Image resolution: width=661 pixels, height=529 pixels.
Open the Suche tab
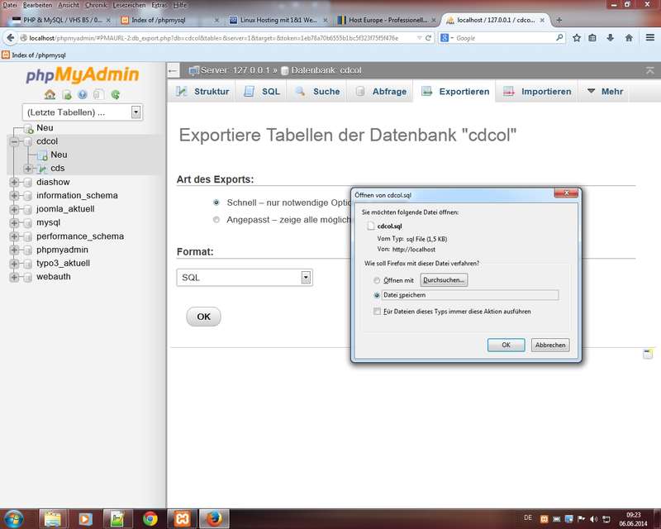(x=317, y=92)
